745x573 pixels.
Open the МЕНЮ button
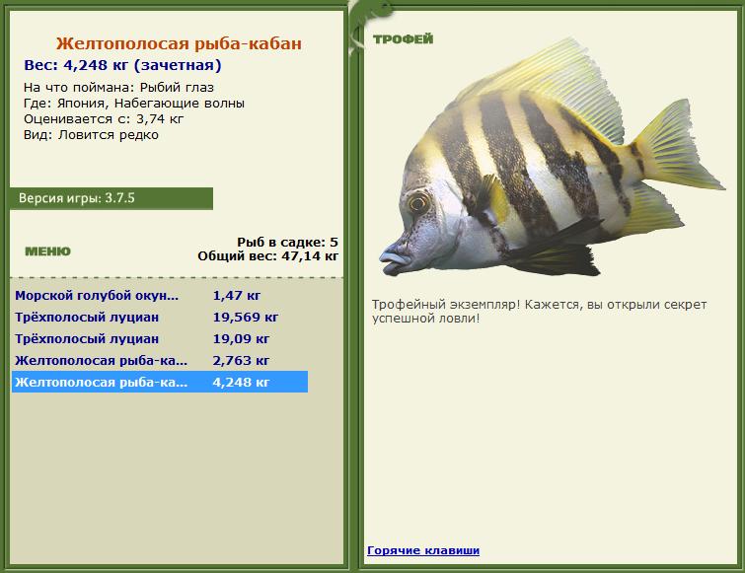[47, 251]
